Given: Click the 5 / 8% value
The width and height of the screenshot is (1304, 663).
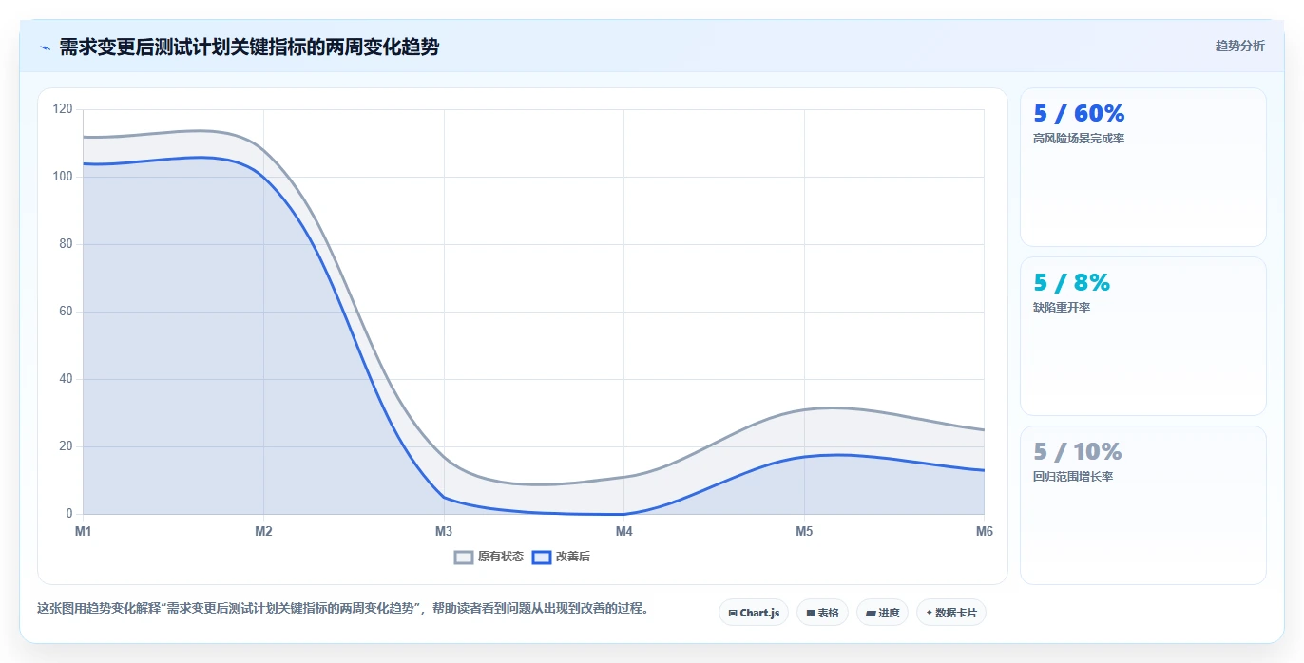Looking at the screenshot, I should pos(1071,283).
